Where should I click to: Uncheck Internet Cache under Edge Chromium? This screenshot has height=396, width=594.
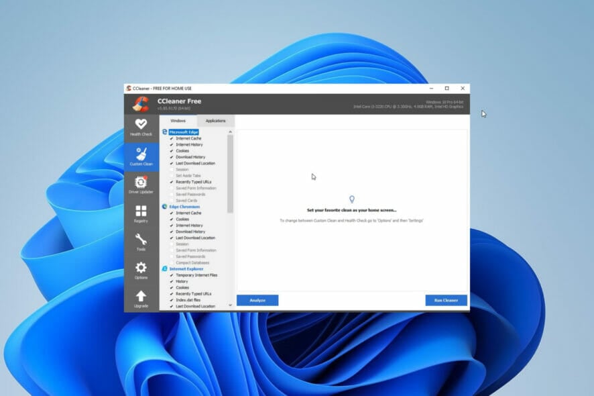[172, 213]
